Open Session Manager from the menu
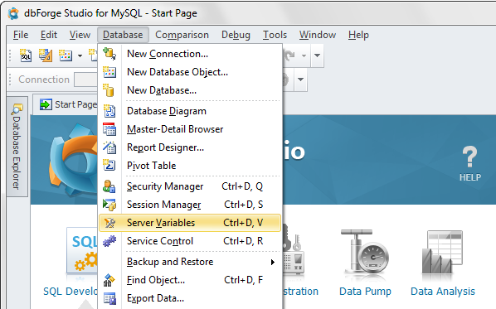Image resolution: width=496 pixels, height=309 pixels. pyautogui.click(x=190, y=205)
